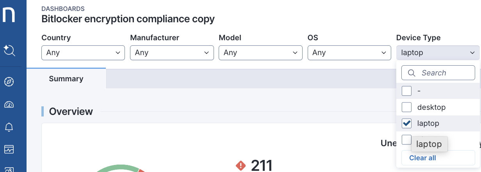Switch to the Summary tab
Viewport: 481px width, 172px height.
[66, 79]
